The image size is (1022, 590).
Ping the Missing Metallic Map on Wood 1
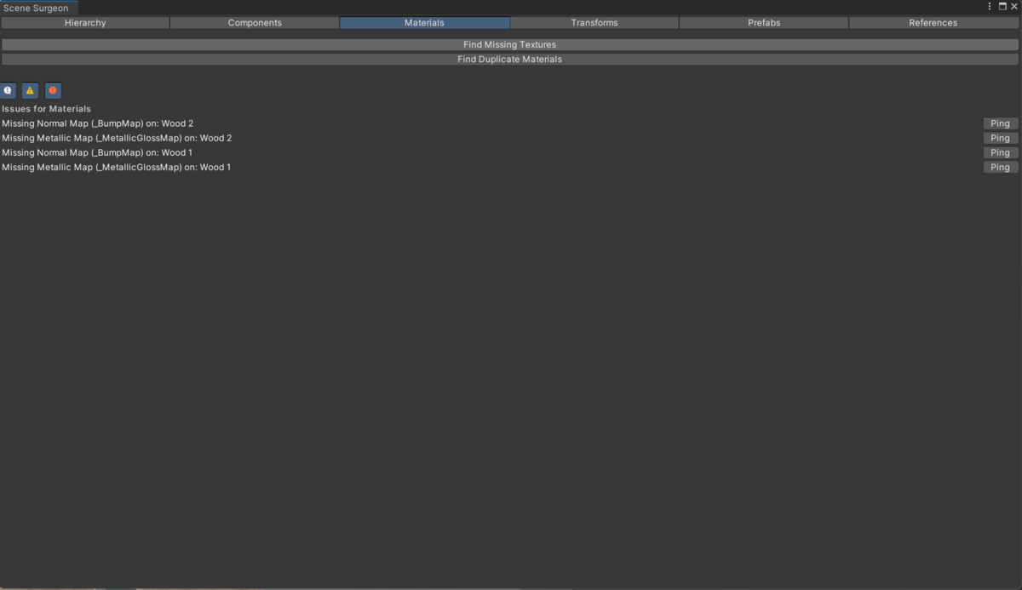pos(1000,167)
